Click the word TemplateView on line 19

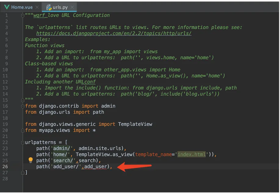(x=135, y=124)
